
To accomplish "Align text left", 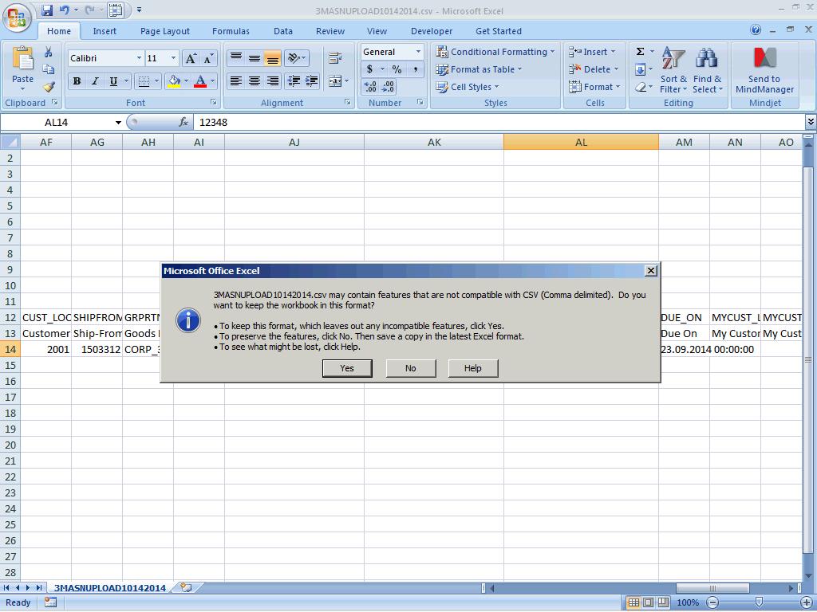I will pos(236,80).
